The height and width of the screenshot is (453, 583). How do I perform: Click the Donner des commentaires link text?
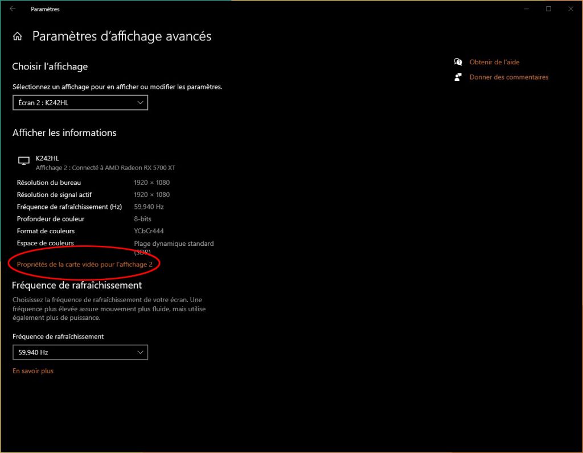pyautogui.click(x=508, y=77)
